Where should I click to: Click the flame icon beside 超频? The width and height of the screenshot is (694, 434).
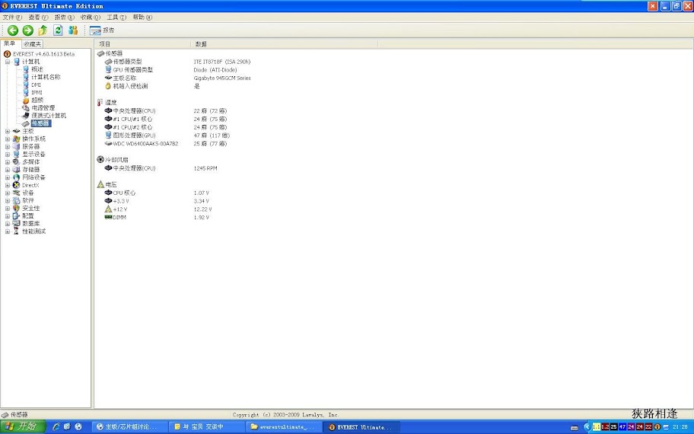pyautogui.click(x=26, y=101)
